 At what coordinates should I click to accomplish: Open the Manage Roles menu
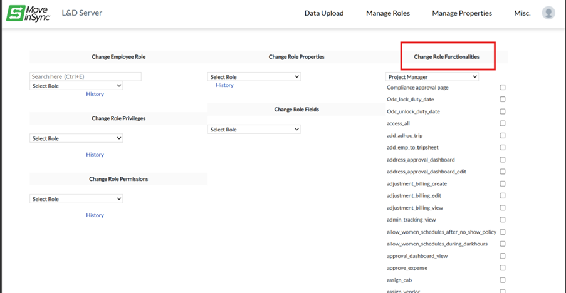pos(388,13)
